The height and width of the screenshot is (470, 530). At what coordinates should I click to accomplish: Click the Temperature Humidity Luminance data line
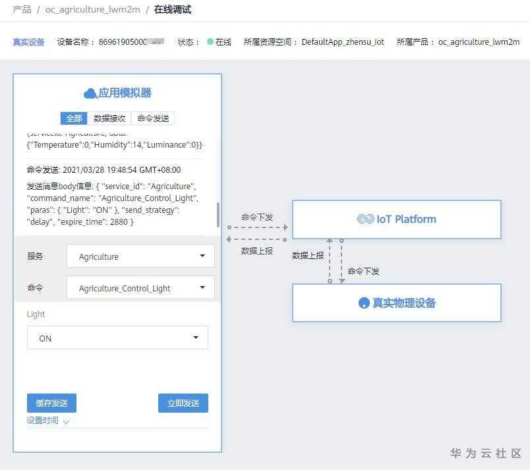(x=115, y=145)
